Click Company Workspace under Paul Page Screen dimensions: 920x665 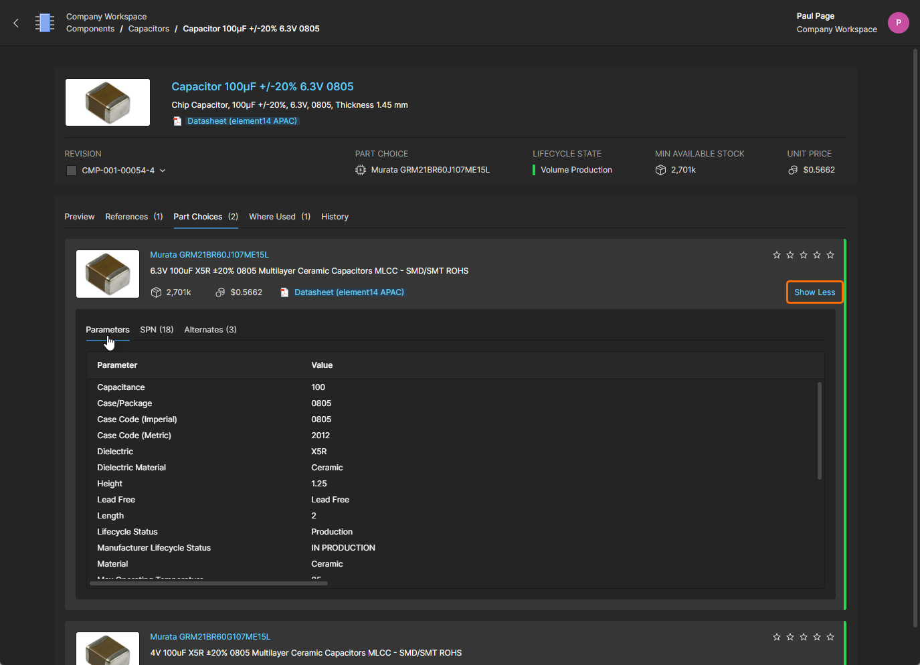(836, 29)
